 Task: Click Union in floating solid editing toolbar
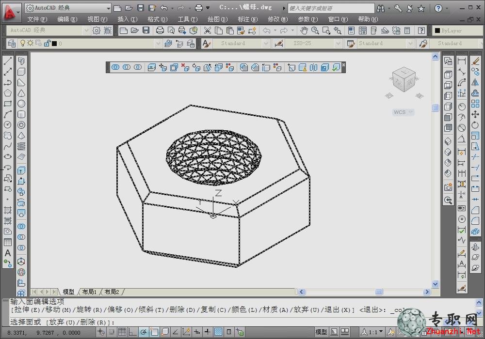click(115, 67)
